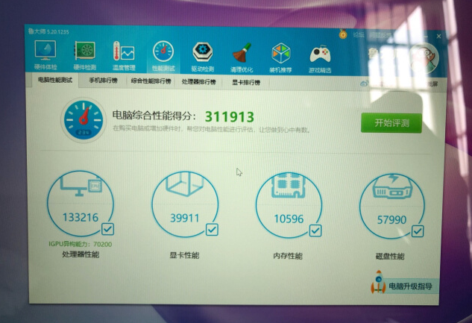Switch to 手机排行榜 tab
Image resolution: width=472 pixels, height=323 pixels.
103,81
